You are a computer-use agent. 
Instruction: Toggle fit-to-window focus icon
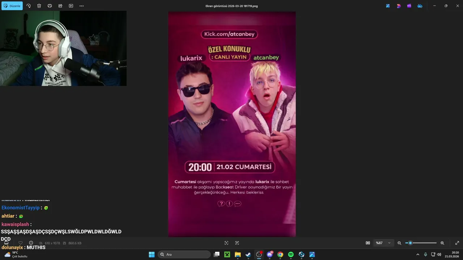point(226,243)
